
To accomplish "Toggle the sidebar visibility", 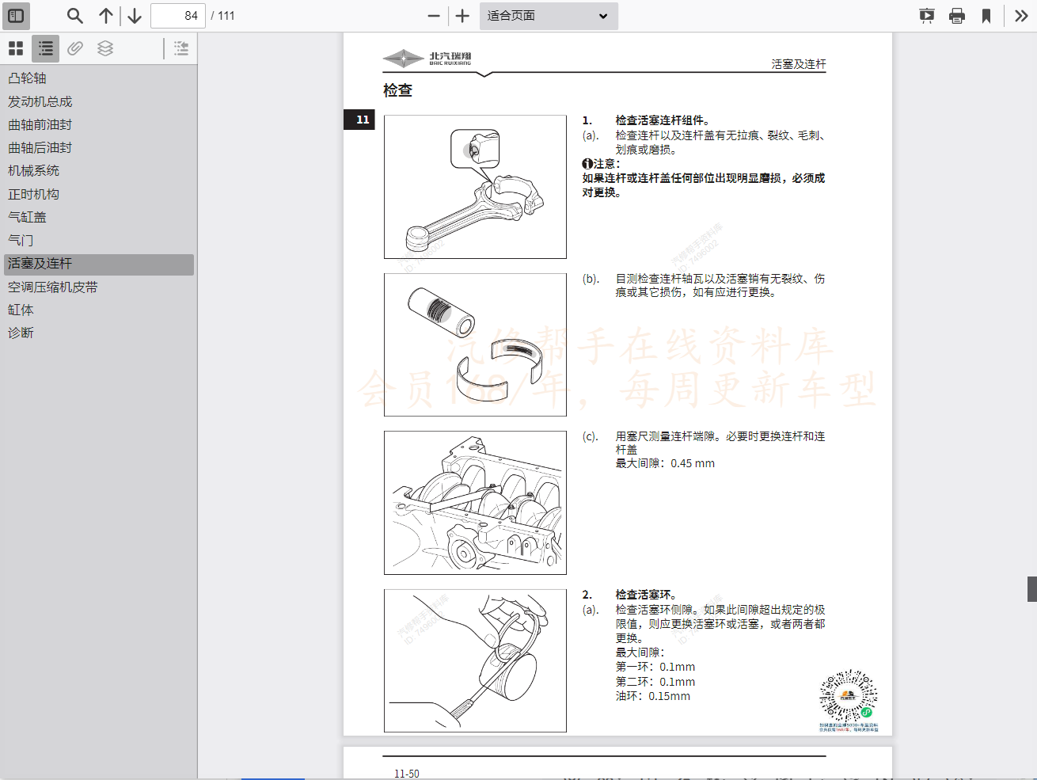I will (x=16, y=15).
